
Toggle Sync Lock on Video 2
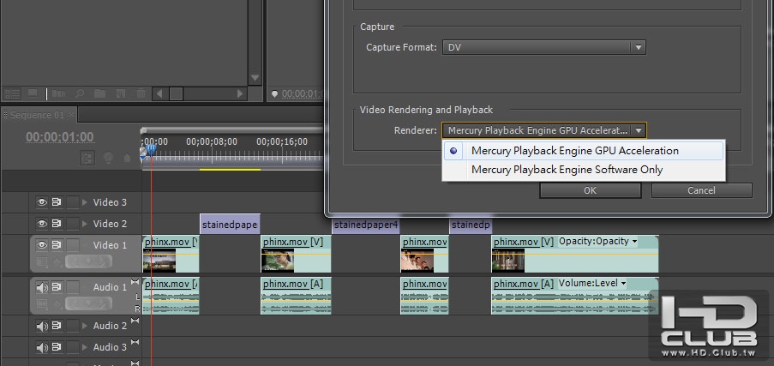pos(57,224)
